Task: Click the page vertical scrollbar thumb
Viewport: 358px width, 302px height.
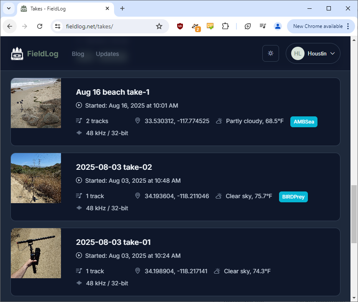Action: click(354, 214)
